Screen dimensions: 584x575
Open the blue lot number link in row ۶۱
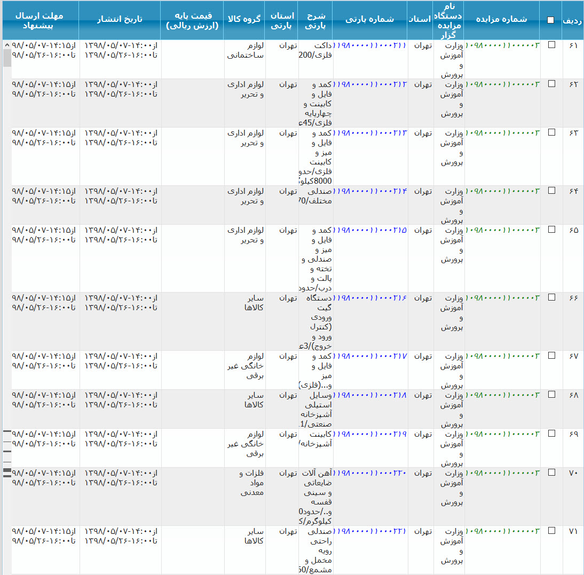click(x=370, y=45)
